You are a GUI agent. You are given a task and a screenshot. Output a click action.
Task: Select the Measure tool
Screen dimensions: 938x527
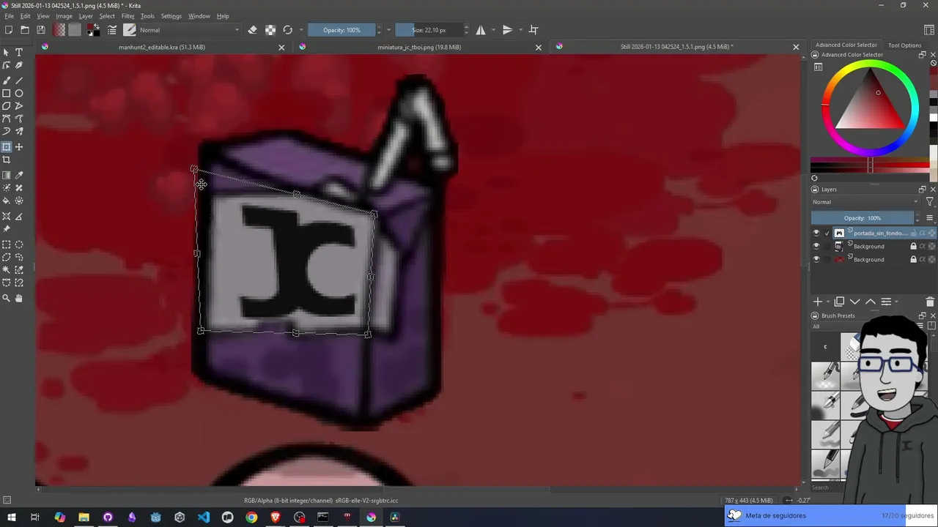point(19,216)
